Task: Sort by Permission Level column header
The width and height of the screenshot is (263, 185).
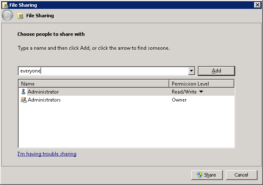Action: click(201, 84)
